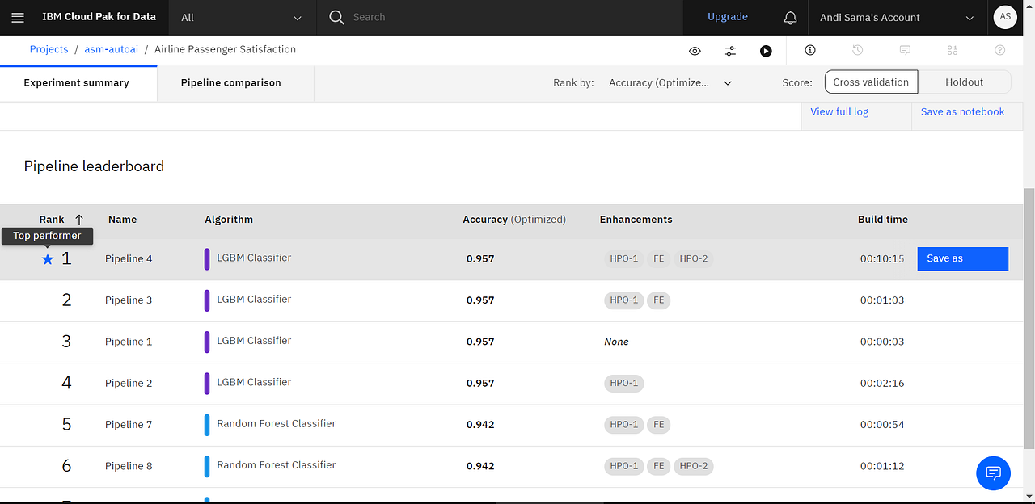This screenshot has height=504, width=1035.
Task: Click the help question mark icon
Action: pyautogui.click(x=999, y=50)
